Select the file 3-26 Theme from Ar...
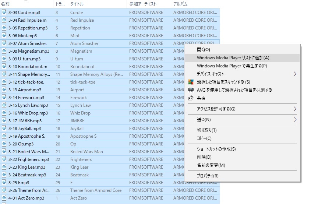 29,190
